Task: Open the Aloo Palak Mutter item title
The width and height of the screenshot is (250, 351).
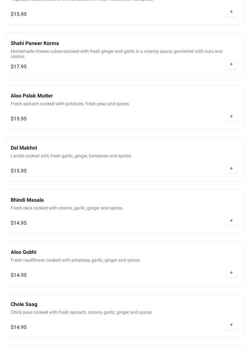Action: [x=32, y=96]
